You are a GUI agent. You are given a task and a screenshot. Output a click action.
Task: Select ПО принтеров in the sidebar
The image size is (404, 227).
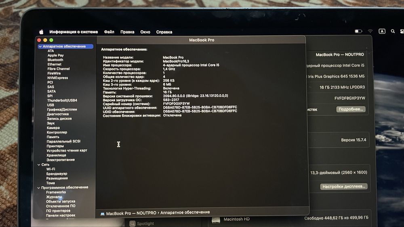tap(58, 211)
